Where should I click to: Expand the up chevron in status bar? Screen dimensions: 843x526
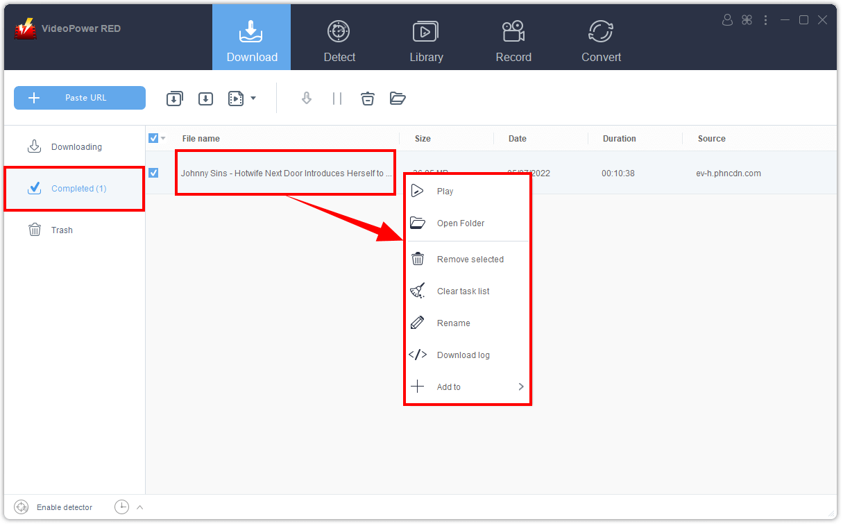tap(139, 507)
